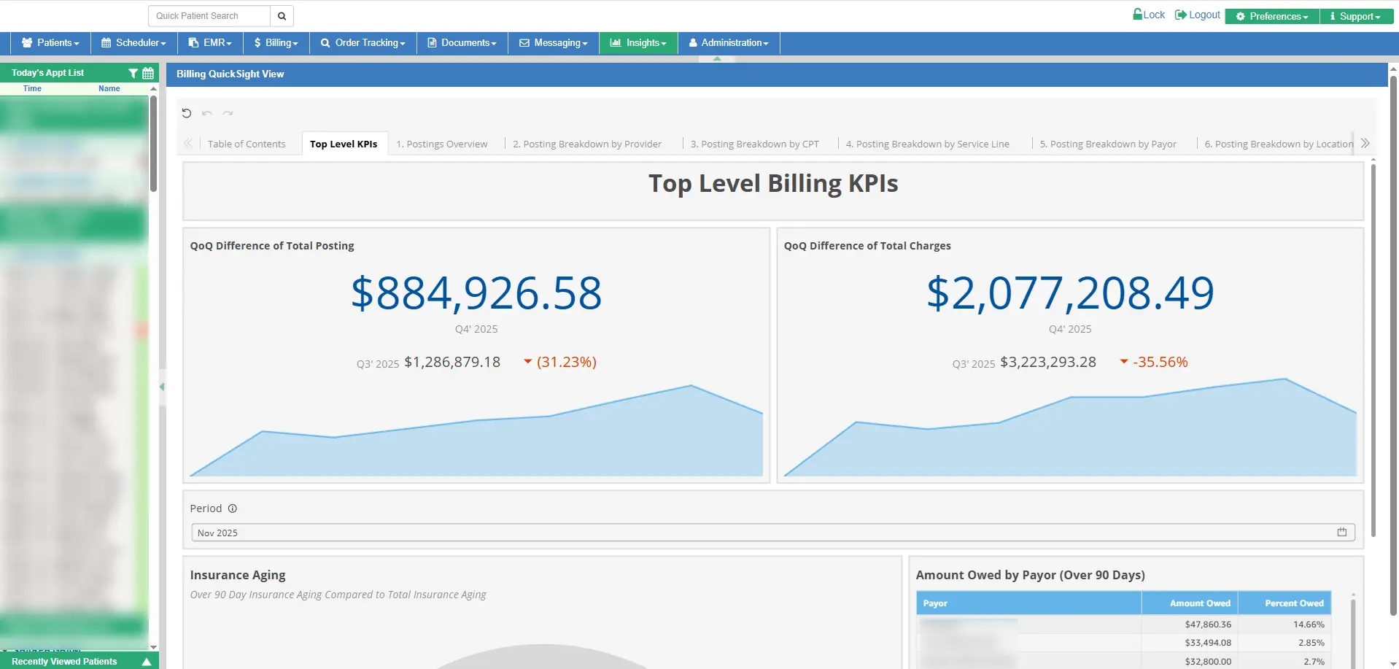Select the Posting Breakdown by Payor tab

pos(1108,144)
